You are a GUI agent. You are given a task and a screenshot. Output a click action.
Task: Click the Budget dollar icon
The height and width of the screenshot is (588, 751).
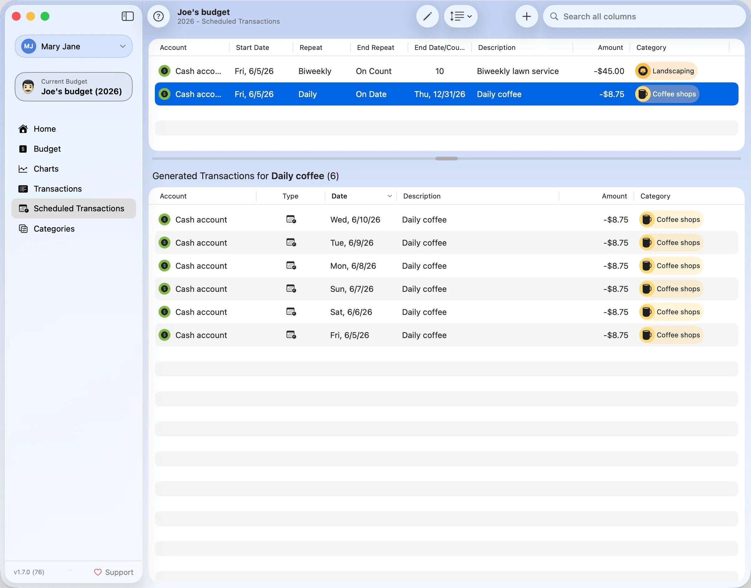pyautogui.click(x=23, y=149)
